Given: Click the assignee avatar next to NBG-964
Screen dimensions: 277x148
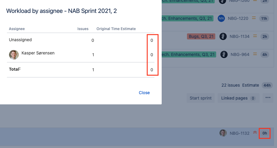Looking at the screenshot, I should click(224, 54).
